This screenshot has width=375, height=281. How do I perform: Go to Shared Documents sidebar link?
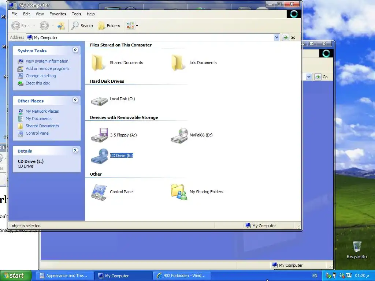42,126
